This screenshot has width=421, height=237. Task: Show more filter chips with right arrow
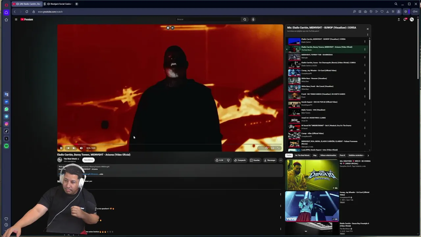(x=368, y=155)
